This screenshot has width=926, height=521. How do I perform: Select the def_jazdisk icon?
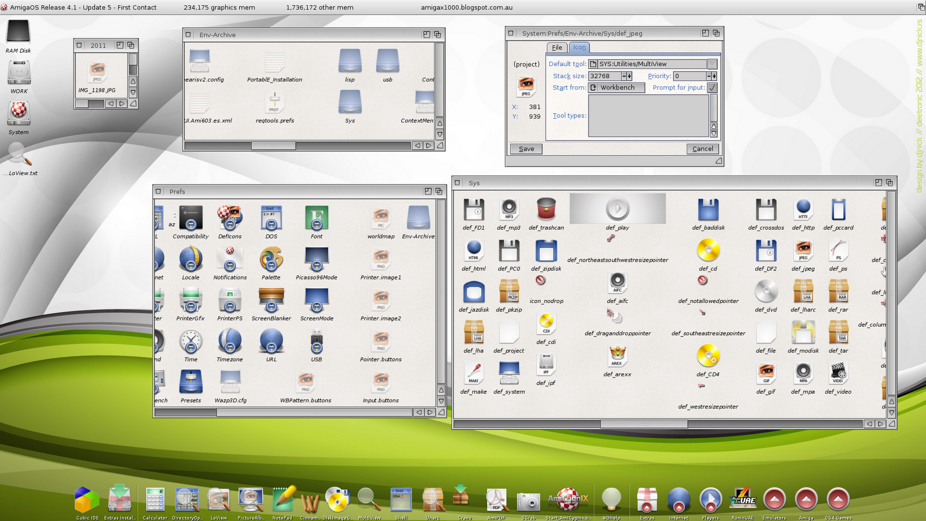(474, 291)
